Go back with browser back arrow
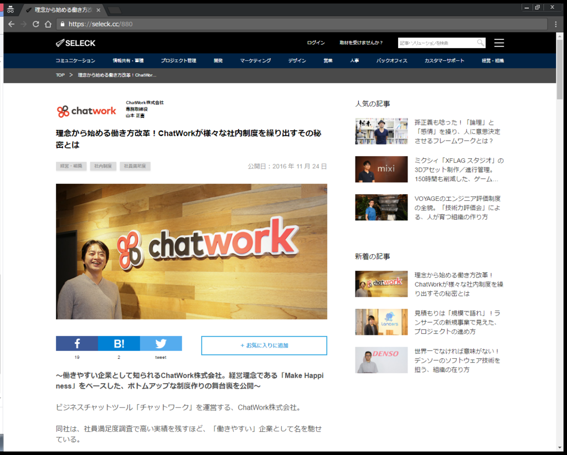567x455 pixels. [11, 24]
